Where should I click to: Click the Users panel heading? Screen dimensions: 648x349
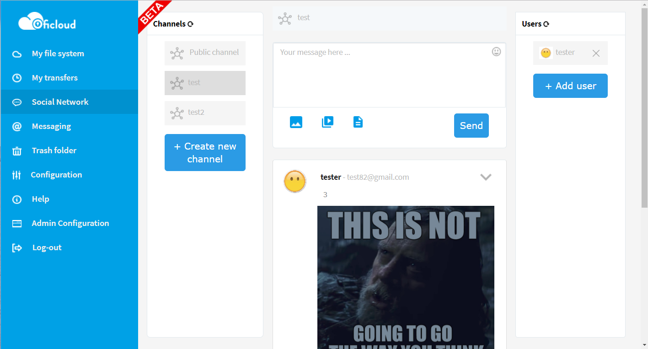(x=531, y=24)
